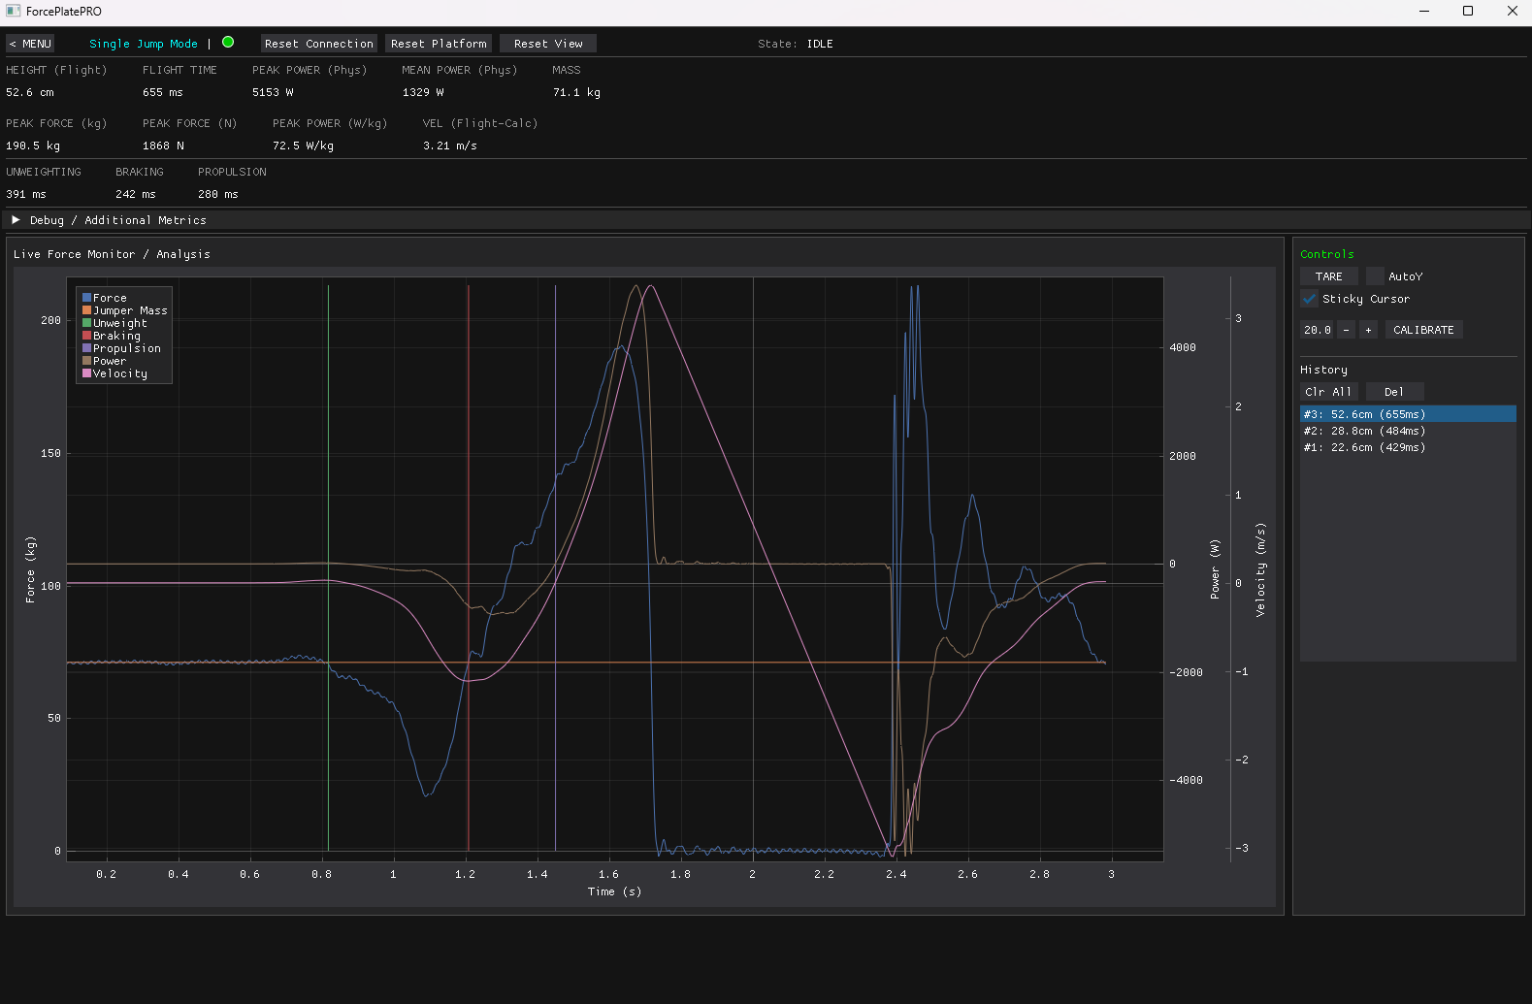
Task: Click the Unweight legend entry marker
Action: tap(86, 323)
